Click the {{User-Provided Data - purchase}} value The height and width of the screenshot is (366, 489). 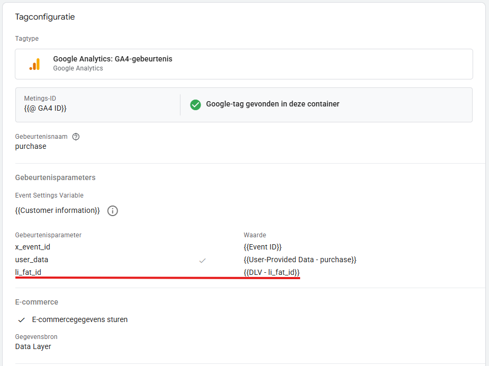(300, 260)
